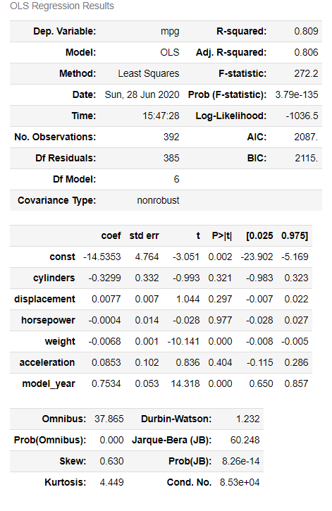Click the Covariance Type value nonrobust
The height and width of the screenshot is (511, 332).
point(158,200)
